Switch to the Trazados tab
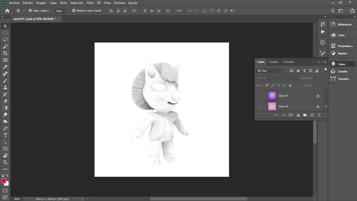 [x=289, y=62]
